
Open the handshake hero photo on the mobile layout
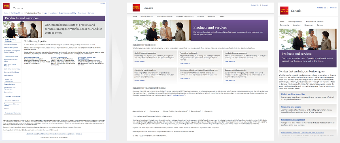(308, 39)
